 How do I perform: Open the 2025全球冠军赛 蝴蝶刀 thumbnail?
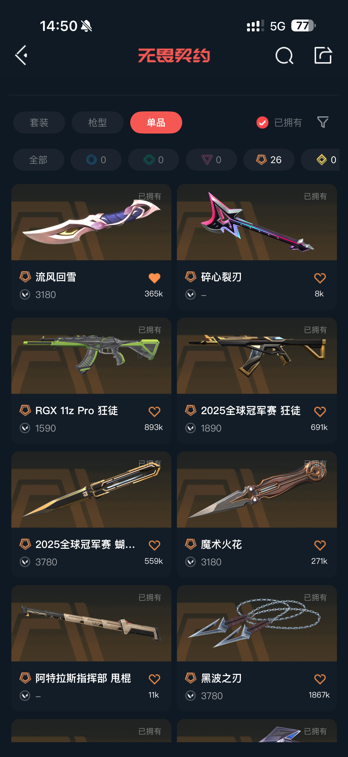pos(91,490)
